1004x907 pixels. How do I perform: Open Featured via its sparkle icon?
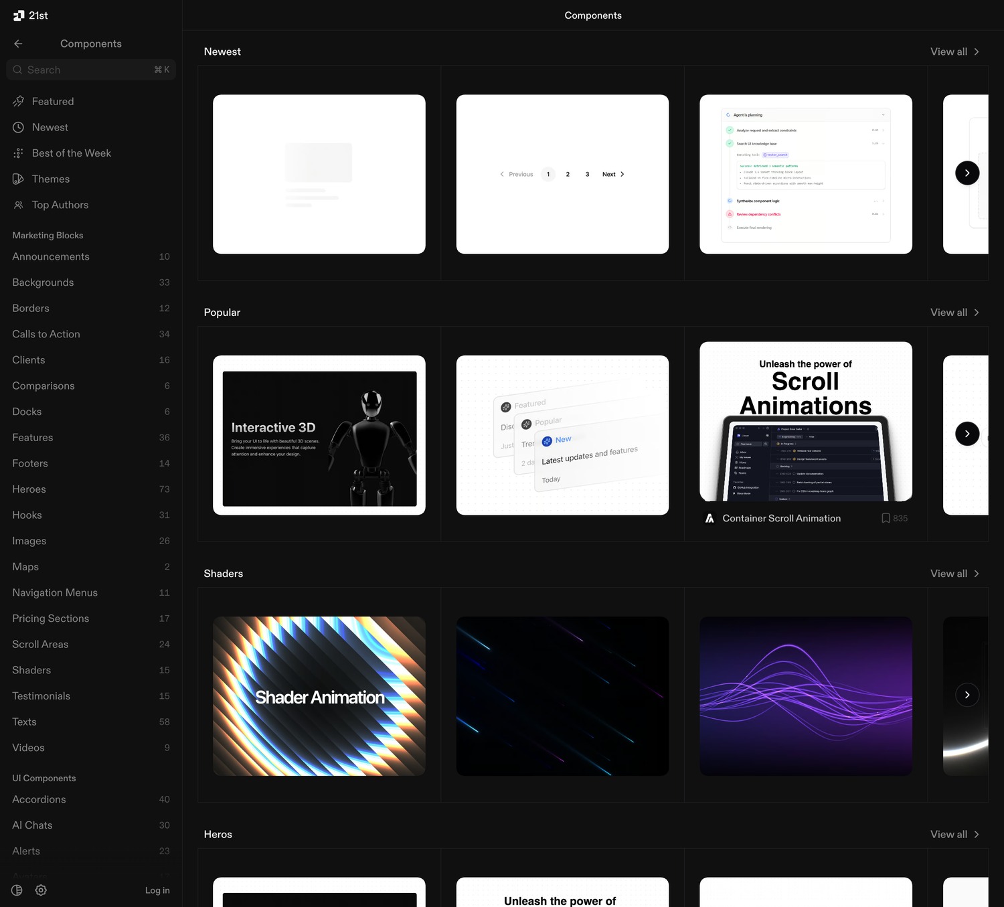click(18, 101)
